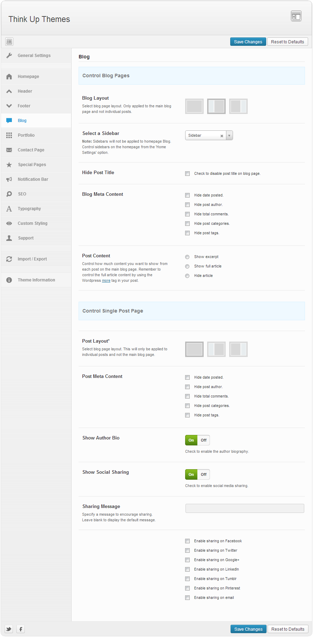Click the Sharing Message text field

[245, 508]
